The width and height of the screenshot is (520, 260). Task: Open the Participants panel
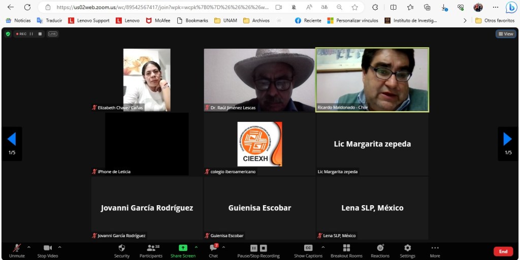[151, 248]
